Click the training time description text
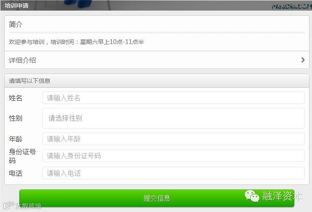Image resolution: width=312 pixels, height=212 pixels. tap(76, 42)
